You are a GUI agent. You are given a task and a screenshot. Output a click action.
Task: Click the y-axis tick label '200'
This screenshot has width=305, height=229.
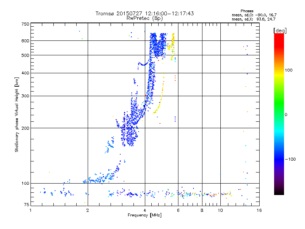tap(25, 128)
